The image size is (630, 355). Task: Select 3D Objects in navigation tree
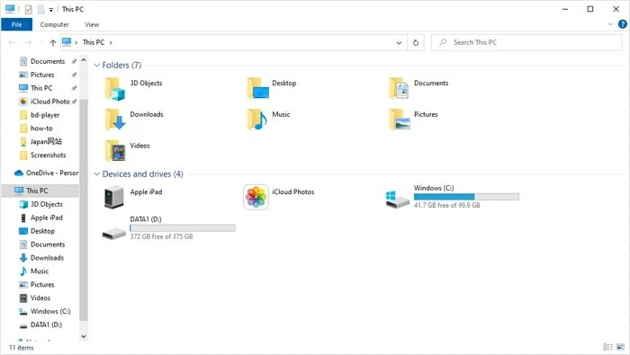(x=41, y=204)
